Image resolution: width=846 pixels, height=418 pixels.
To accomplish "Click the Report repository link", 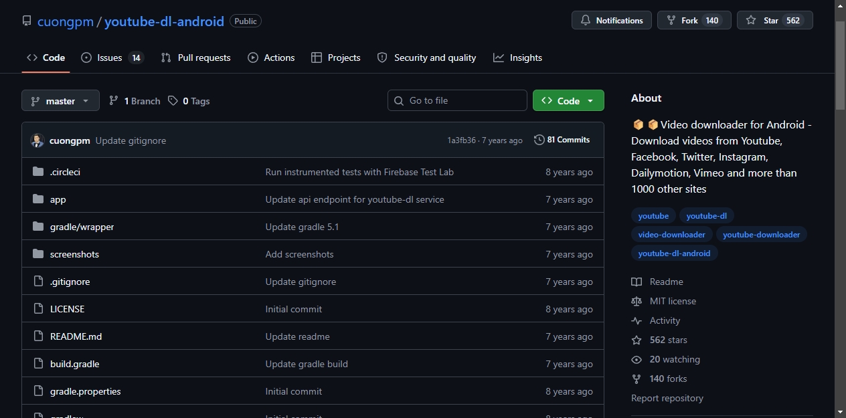I will (667, 398).
